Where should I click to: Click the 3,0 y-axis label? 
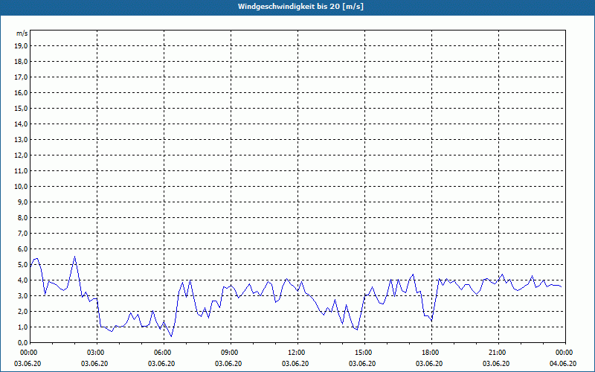point(22,295)
